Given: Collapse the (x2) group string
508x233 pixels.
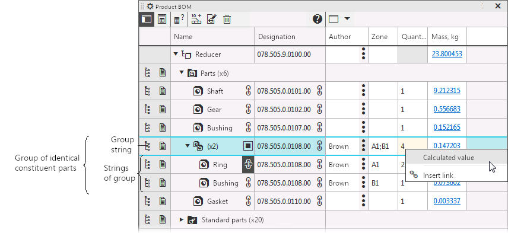Looking at the screenshot, I should pos(188,146).
